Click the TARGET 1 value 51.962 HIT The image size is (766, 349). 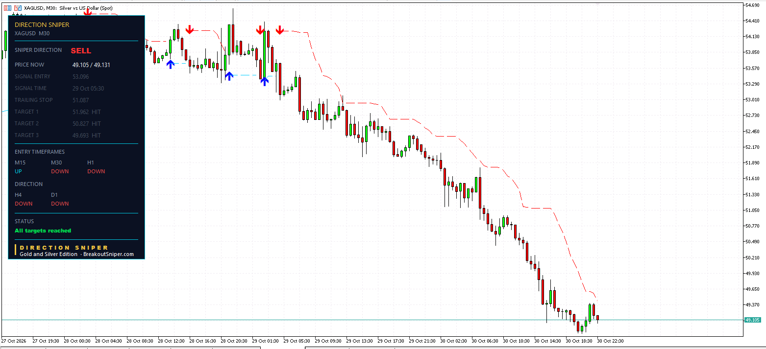click(x=86, y=112)
